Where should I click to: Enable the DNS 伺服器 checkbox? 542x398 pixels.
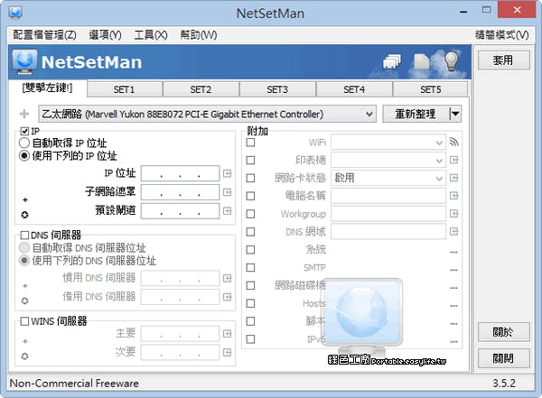tap(24, 236)
